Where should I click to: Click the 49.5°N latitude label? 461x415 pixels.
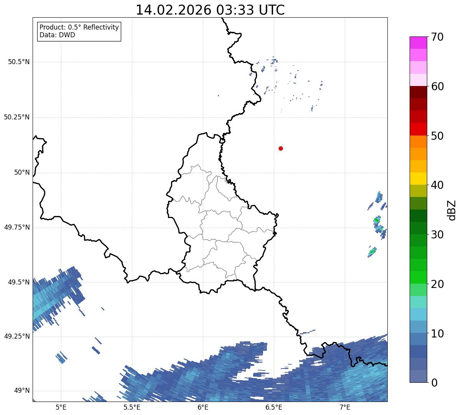18,282
